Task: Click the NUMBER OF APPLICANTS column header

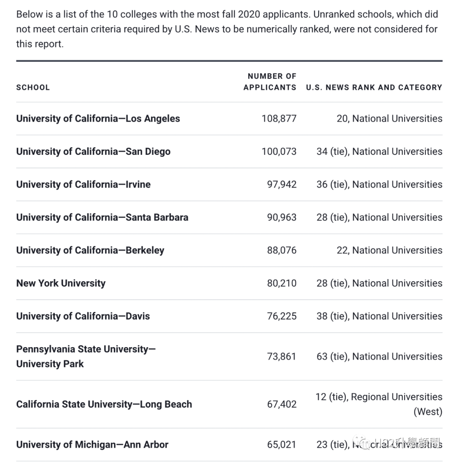Action: pos(270,82)
